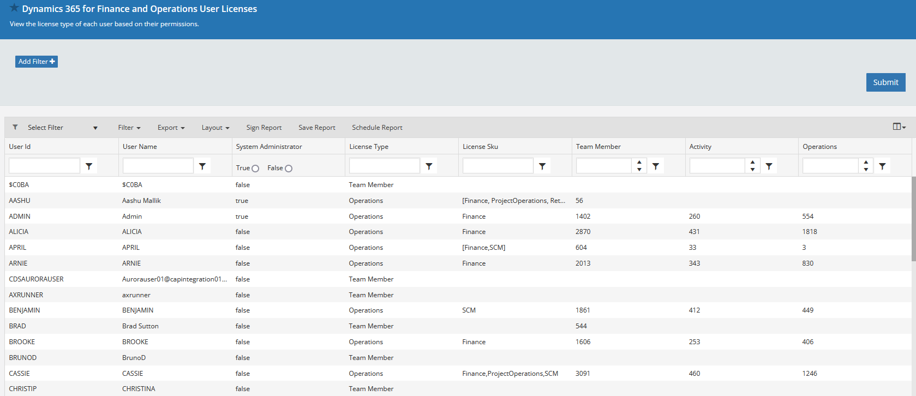Select the ADMIN user id cell
Image resolution: width=916 pixels, height=396 pixels.
(20, 217)
